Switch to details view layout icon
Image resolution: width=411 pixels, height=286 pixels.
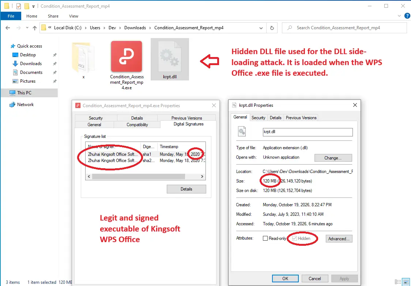click(397, 282)
